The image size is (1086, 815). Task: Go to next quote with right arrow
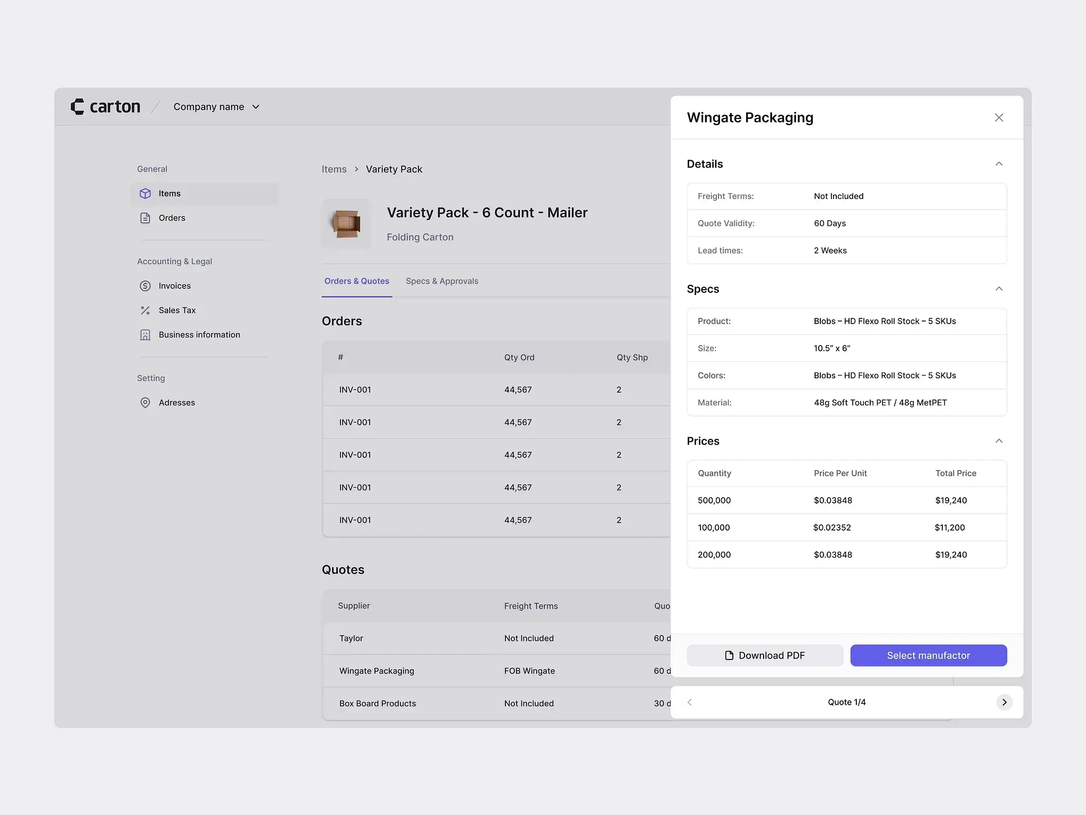[x=1004, y=702]
